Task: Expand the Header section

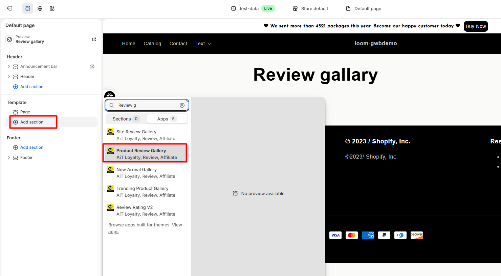Action: 9,77
